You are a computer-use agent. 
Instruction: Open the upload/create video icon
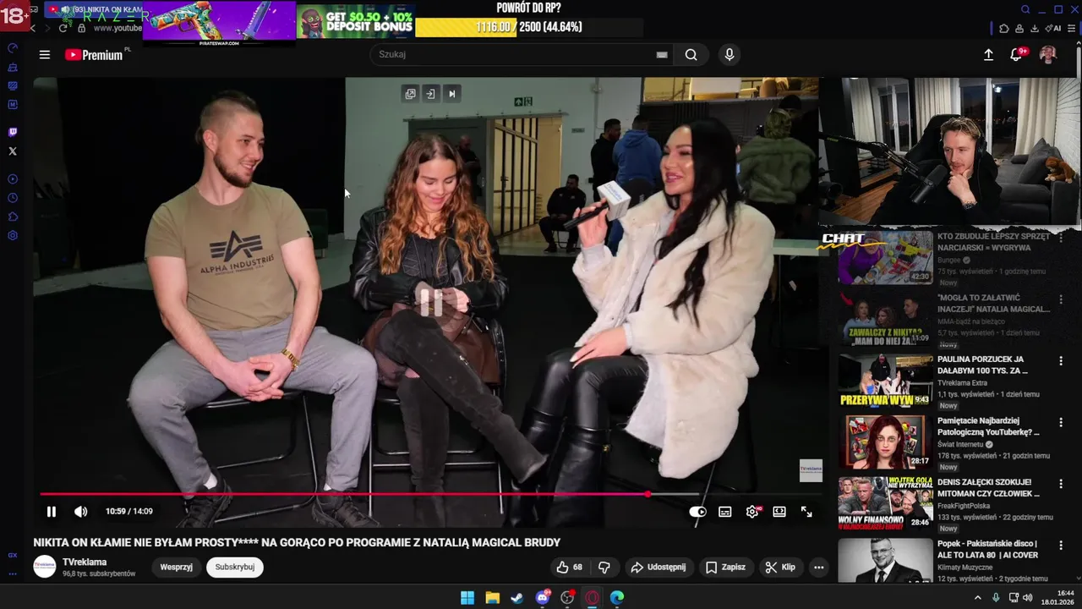[988, 55]
